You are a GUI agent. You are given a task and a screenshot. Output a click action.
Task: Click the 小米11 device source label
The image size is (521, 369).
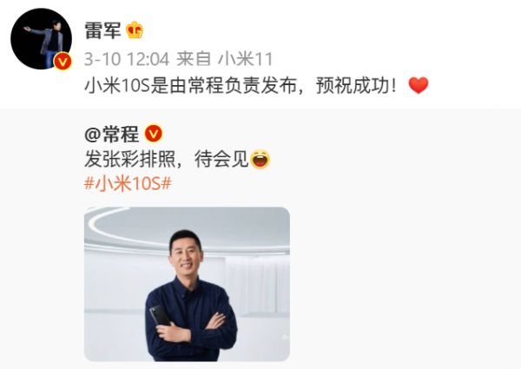[245, 59]
